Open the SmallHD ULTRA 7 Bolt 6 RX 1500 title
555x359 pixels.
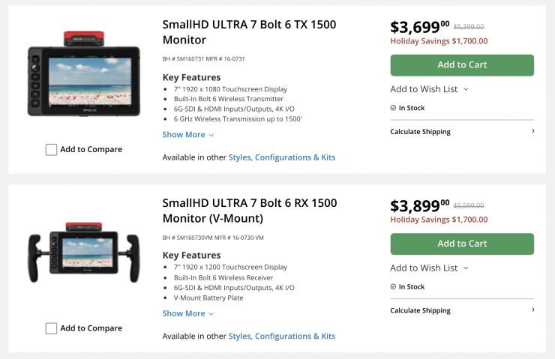click(x=249, y=210)
